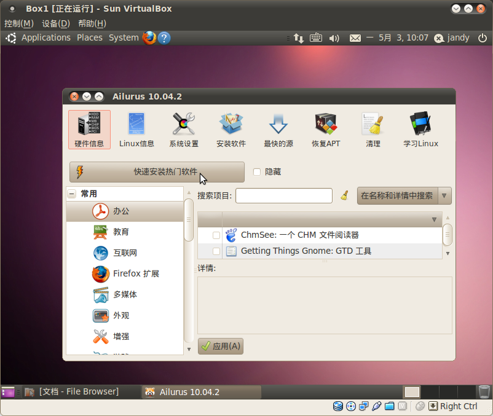Click the network connection indicator icon
This screenshot has width=493, height=416.
(299, 38)
